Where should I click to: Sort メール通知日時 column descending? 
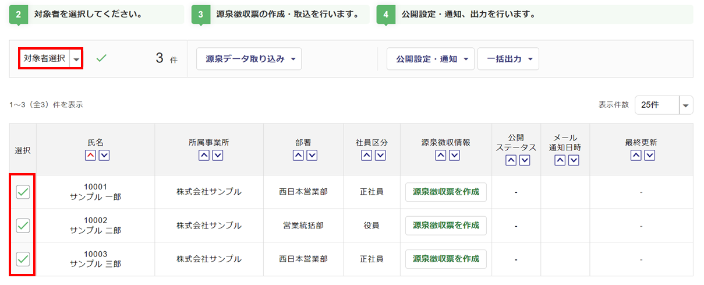click(x=574, y=161)
